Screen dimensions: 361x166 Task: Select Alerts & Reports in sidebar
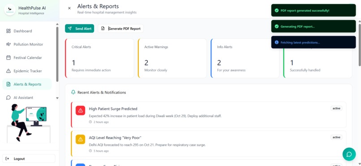point(27,84)
